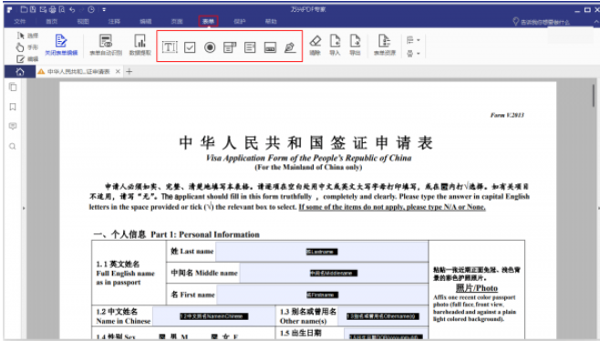600x341 pixels.
Task: Switch to the Edit ribbon tab
Action: pyautogui.click(x=145, y=22)
